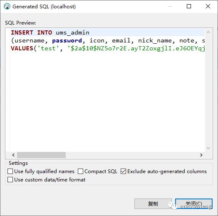Click the horizontal scrollbar right arrow
Screen dimensions: 218x216
click(x=201, y=155)
